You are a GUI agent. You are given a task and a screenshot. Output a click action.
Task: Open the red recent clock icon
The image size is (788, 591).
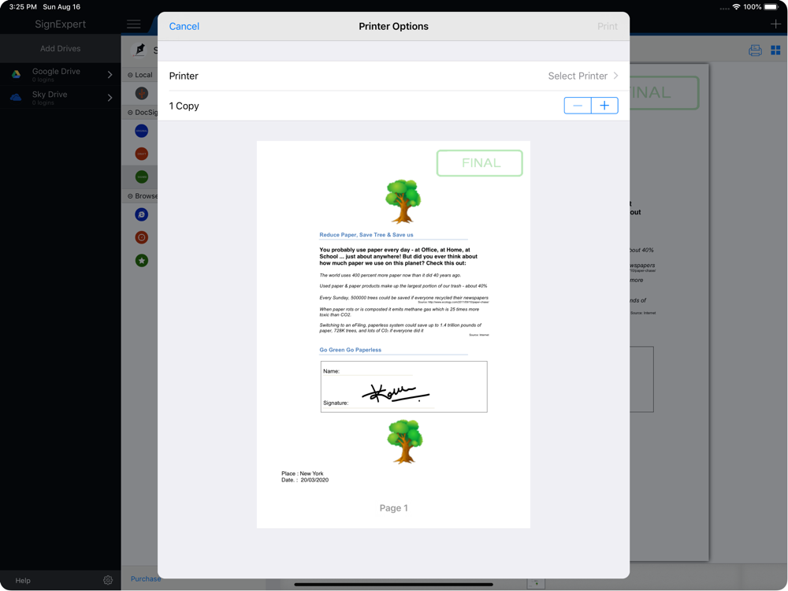[x=142, y=238]
